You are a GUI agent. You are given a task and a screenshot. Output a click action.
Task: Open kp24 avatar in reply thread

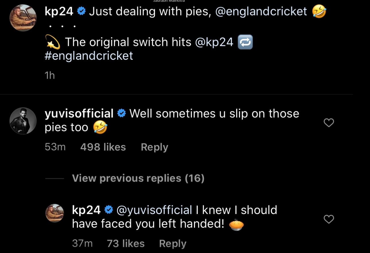(x=55, y=213)
